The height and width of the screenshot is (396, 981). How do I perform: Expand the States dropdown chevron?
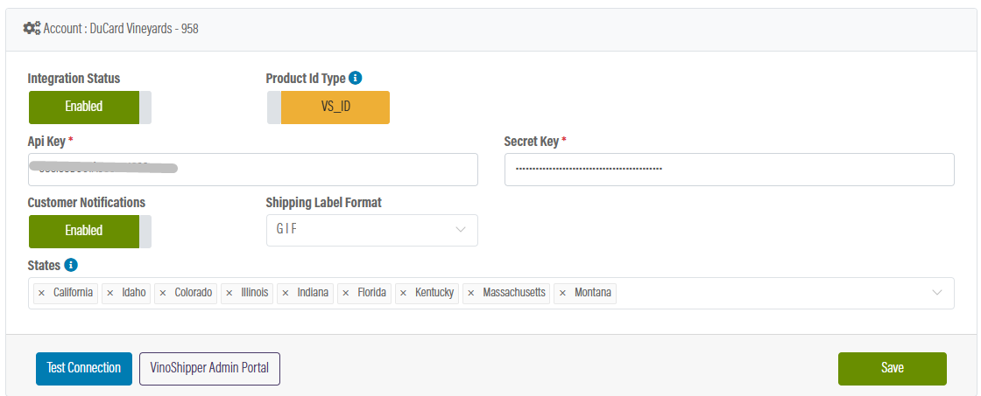(x=937, y=292)
